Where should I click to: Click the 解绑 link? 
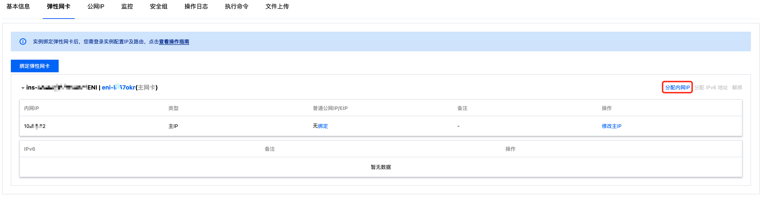737,88
